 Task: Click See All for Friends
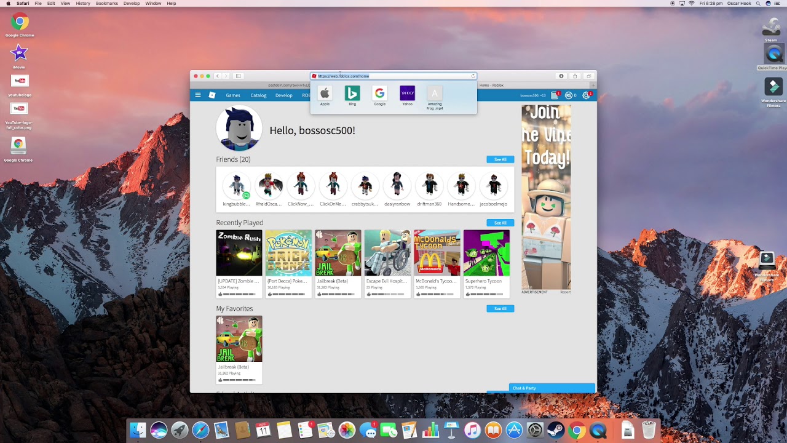[x=500, y=159]
